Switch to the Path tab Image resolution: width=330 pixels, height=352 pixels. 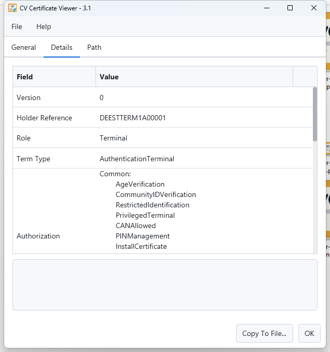tap(94, 47)
